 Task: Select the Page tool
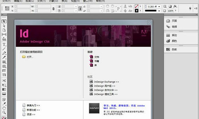point(4,30)
